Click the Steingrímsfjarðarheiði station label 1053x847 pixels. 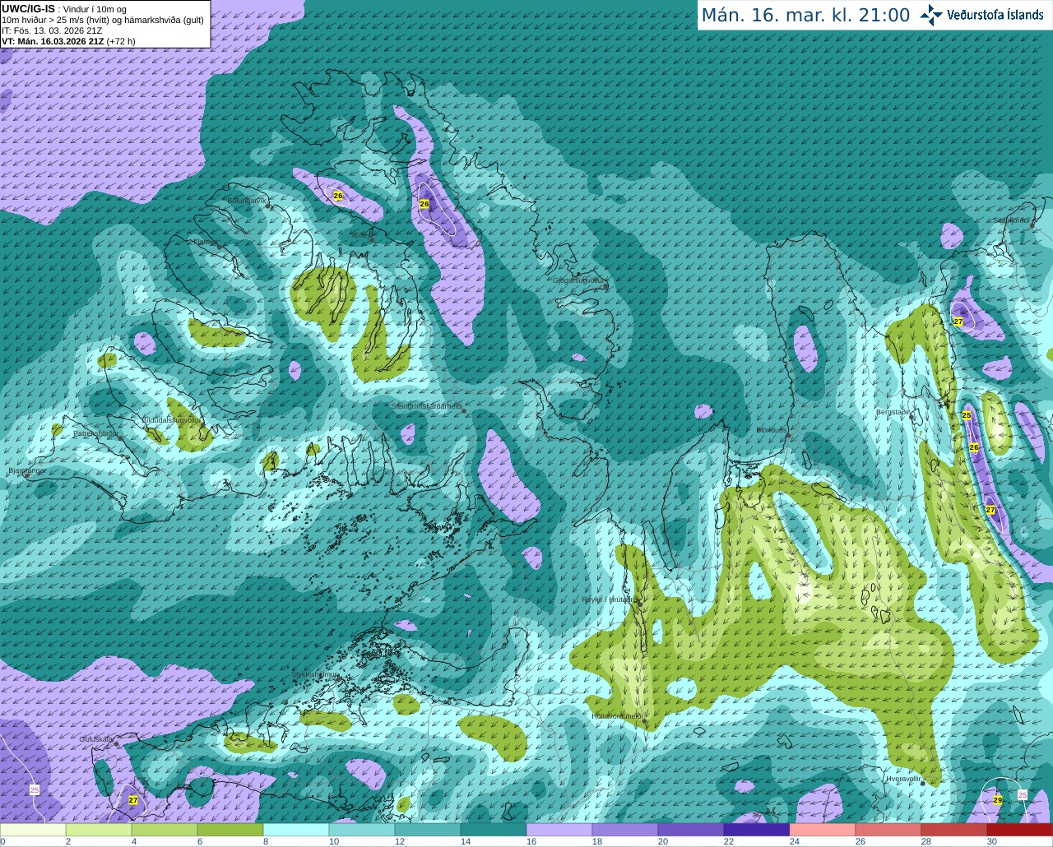pyautogui.click(x=426, y=406)
